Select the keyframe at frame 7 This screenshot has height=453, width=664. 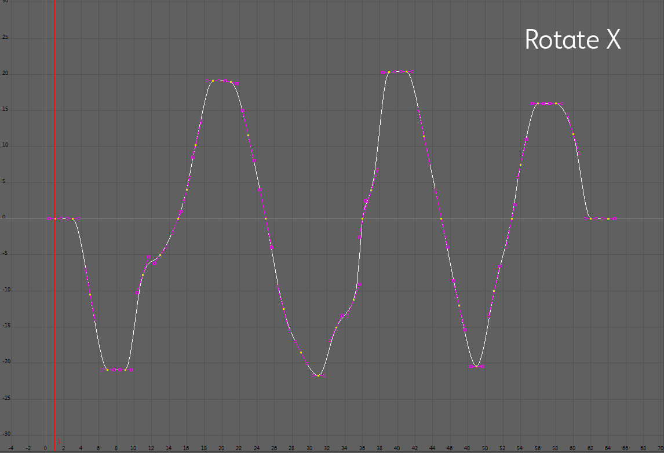click(x=108, y=370)
